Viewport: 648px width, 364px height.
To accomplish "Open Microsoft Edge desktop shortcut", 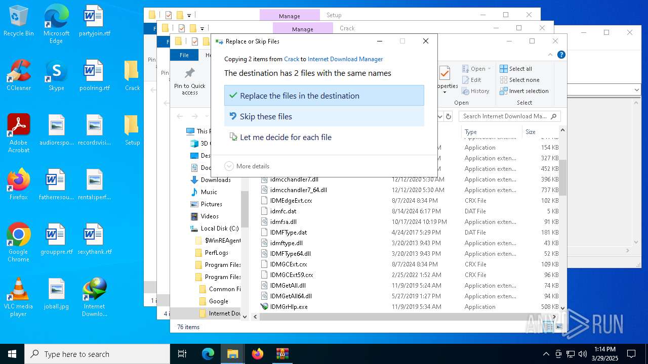I will pyautogui.click(x=56, y=24).
